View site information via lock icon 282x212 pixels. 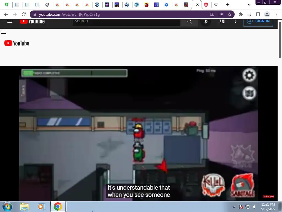click(35, 14)
